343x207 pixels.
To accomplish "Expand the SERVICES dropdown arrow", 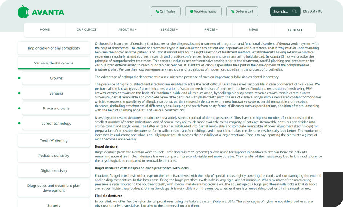I will pyautogui.click(x=177, y=29).
